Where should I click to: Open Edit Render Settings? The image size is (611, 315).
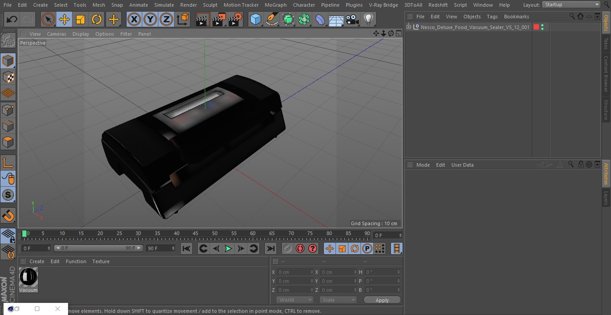[x=235, y=19]
